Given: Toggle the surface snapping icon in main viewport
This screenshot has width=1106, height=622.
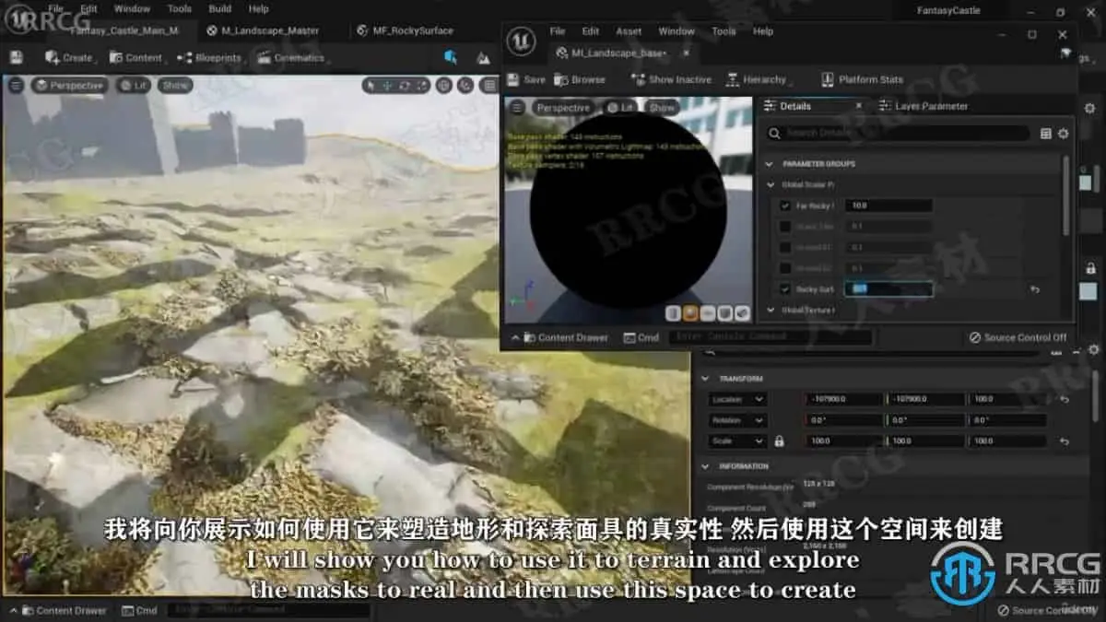Looking at the screenshot, I should (466, 85).
